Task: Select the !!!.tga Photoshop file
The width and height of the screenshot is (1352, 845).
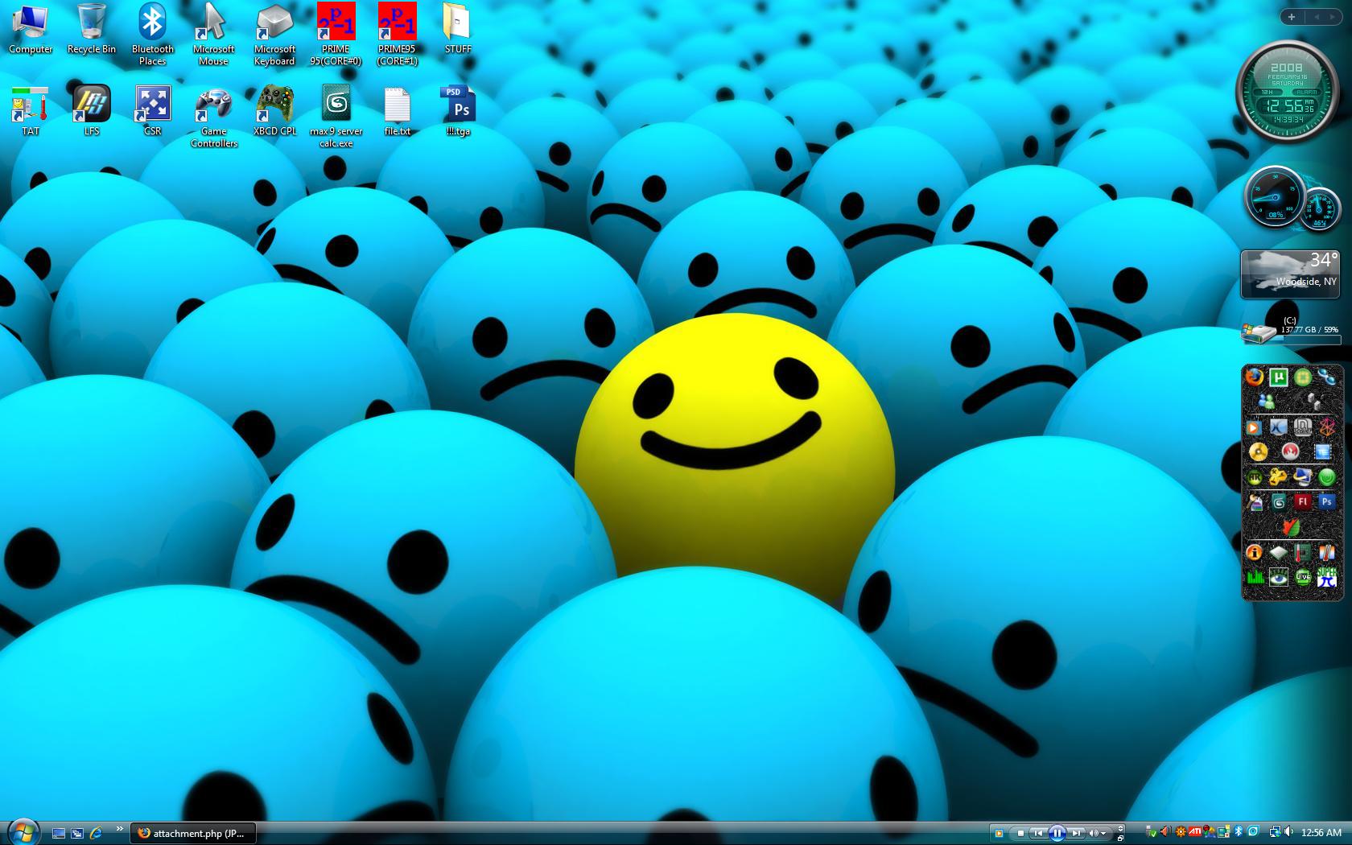Action: [458, 111]
